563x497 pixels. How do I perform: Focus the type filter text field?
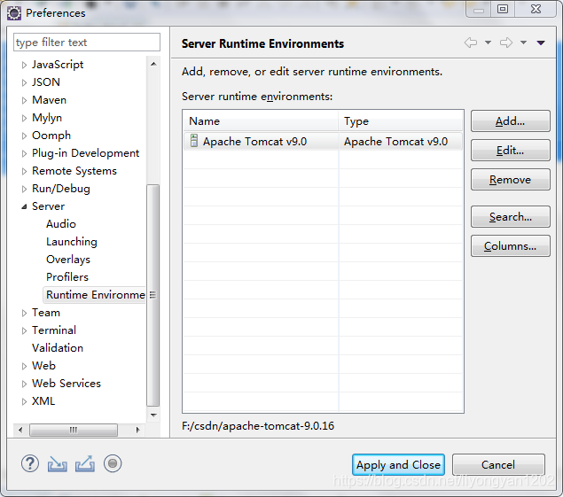point(87,43)
